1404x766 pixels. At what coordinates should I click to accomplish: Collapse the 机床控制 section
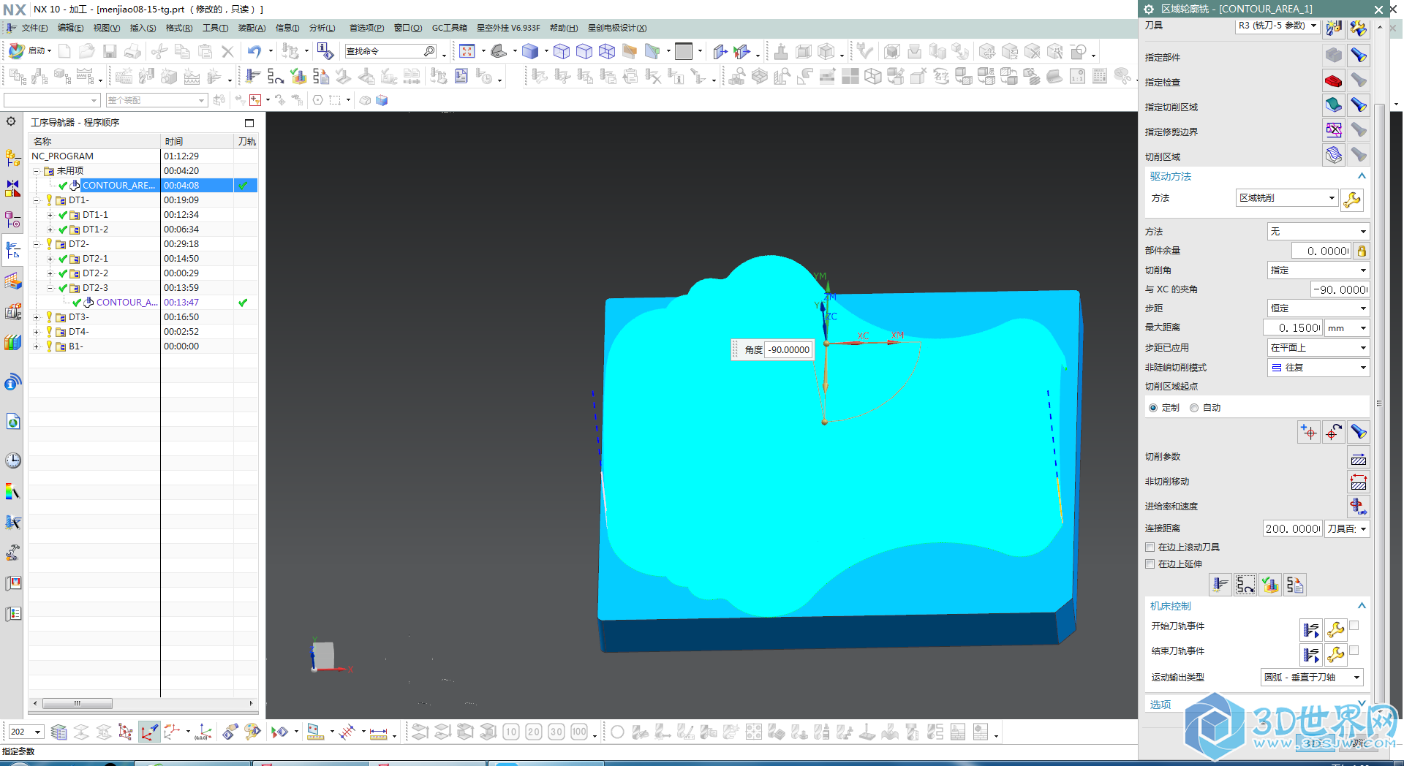point(1362,606)
